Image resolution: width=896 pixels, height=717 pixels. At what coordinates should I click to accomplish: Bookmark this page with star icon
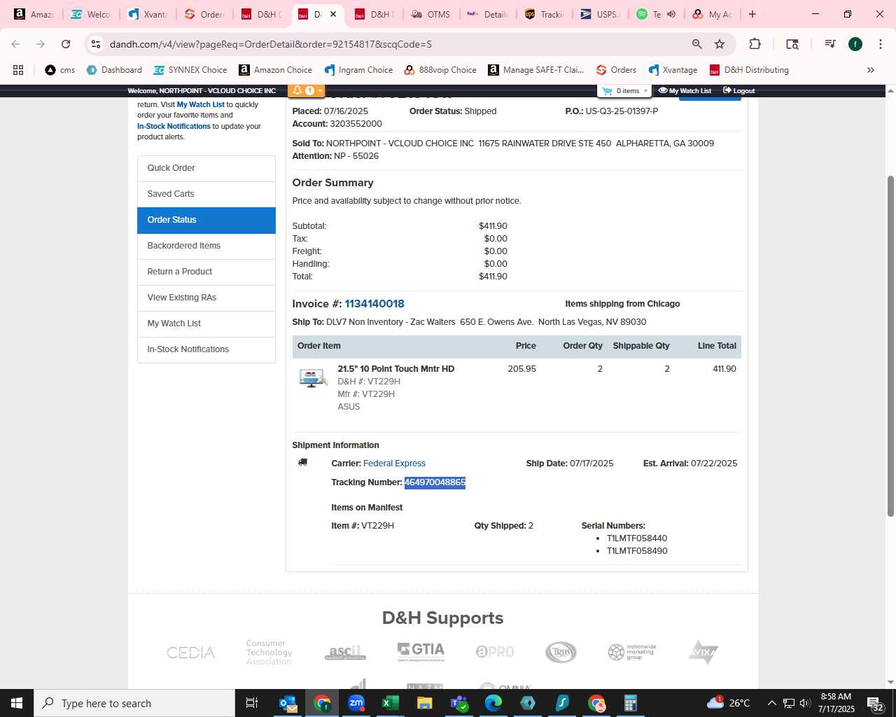(x=720, y=44)
